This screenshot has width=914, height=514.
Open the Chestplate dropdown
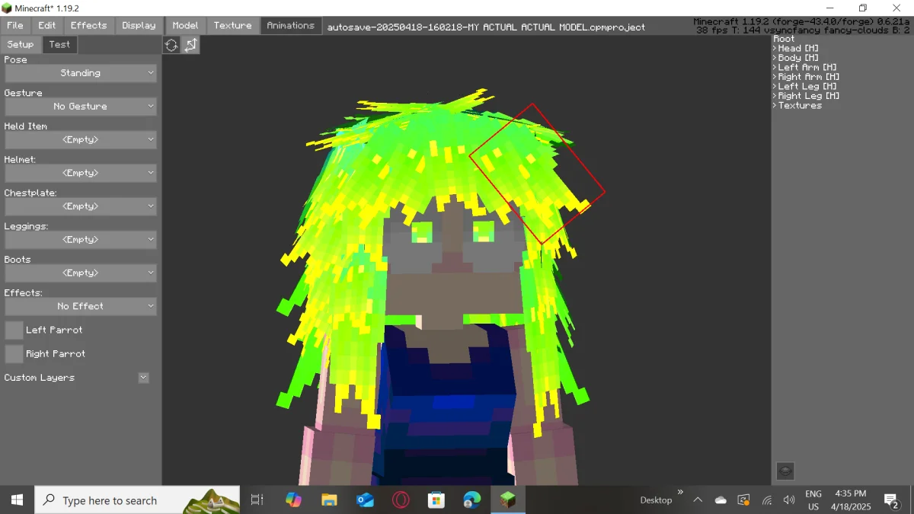tap(81, 206)
